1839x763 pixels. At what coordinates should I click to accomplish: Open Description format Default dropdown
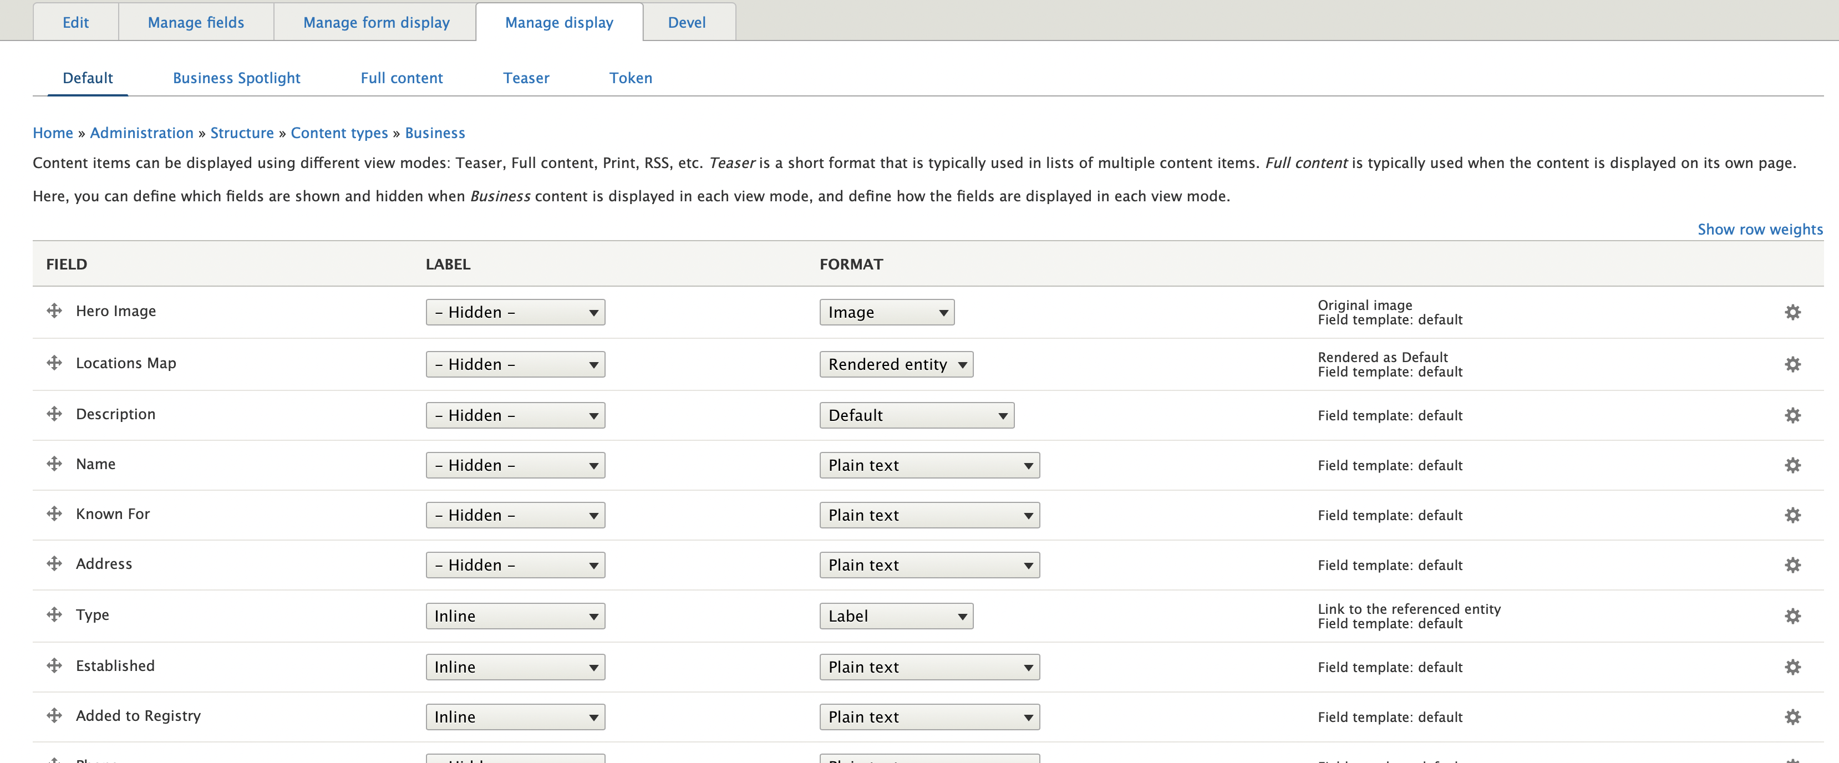click(x=916, y=415)
